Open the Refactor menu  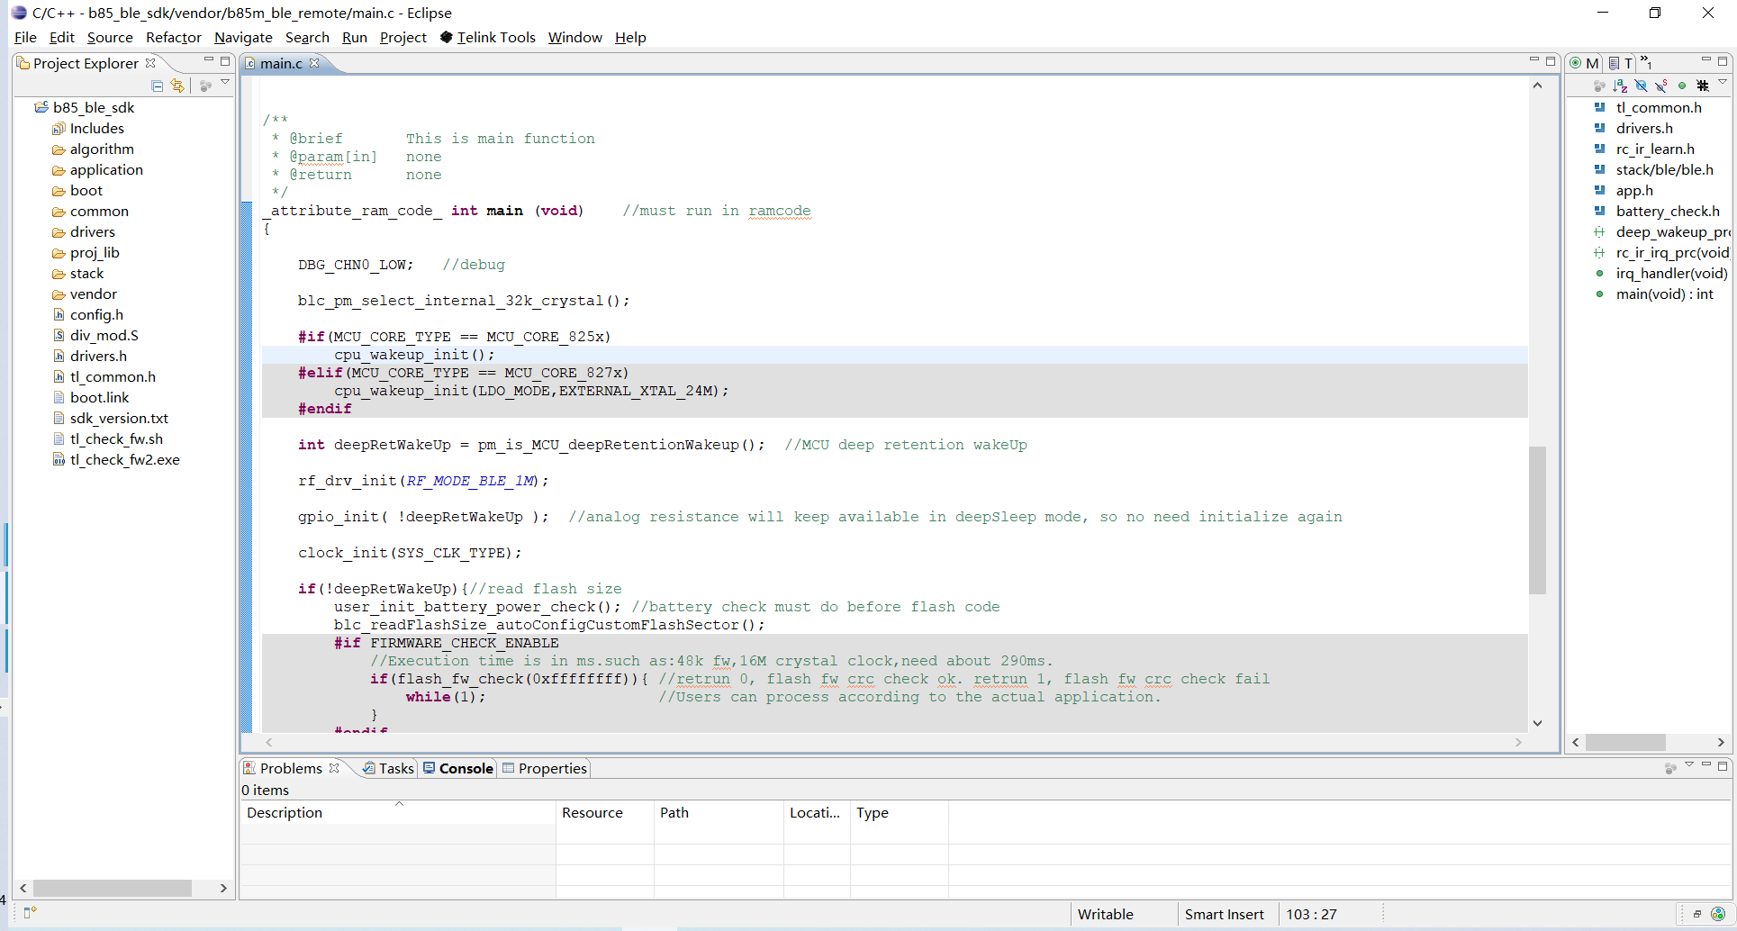[x=173, y=37]
